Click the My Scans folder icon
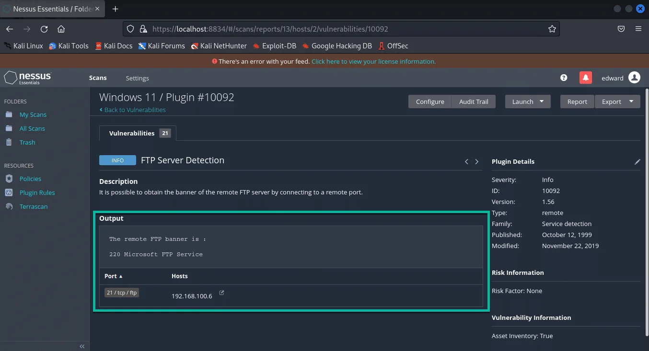649x351 pixels. click(9, 114)
